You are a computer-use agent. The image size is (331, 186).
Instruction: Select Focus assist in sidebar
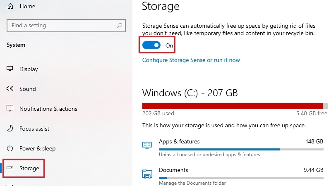pos(34,129)
